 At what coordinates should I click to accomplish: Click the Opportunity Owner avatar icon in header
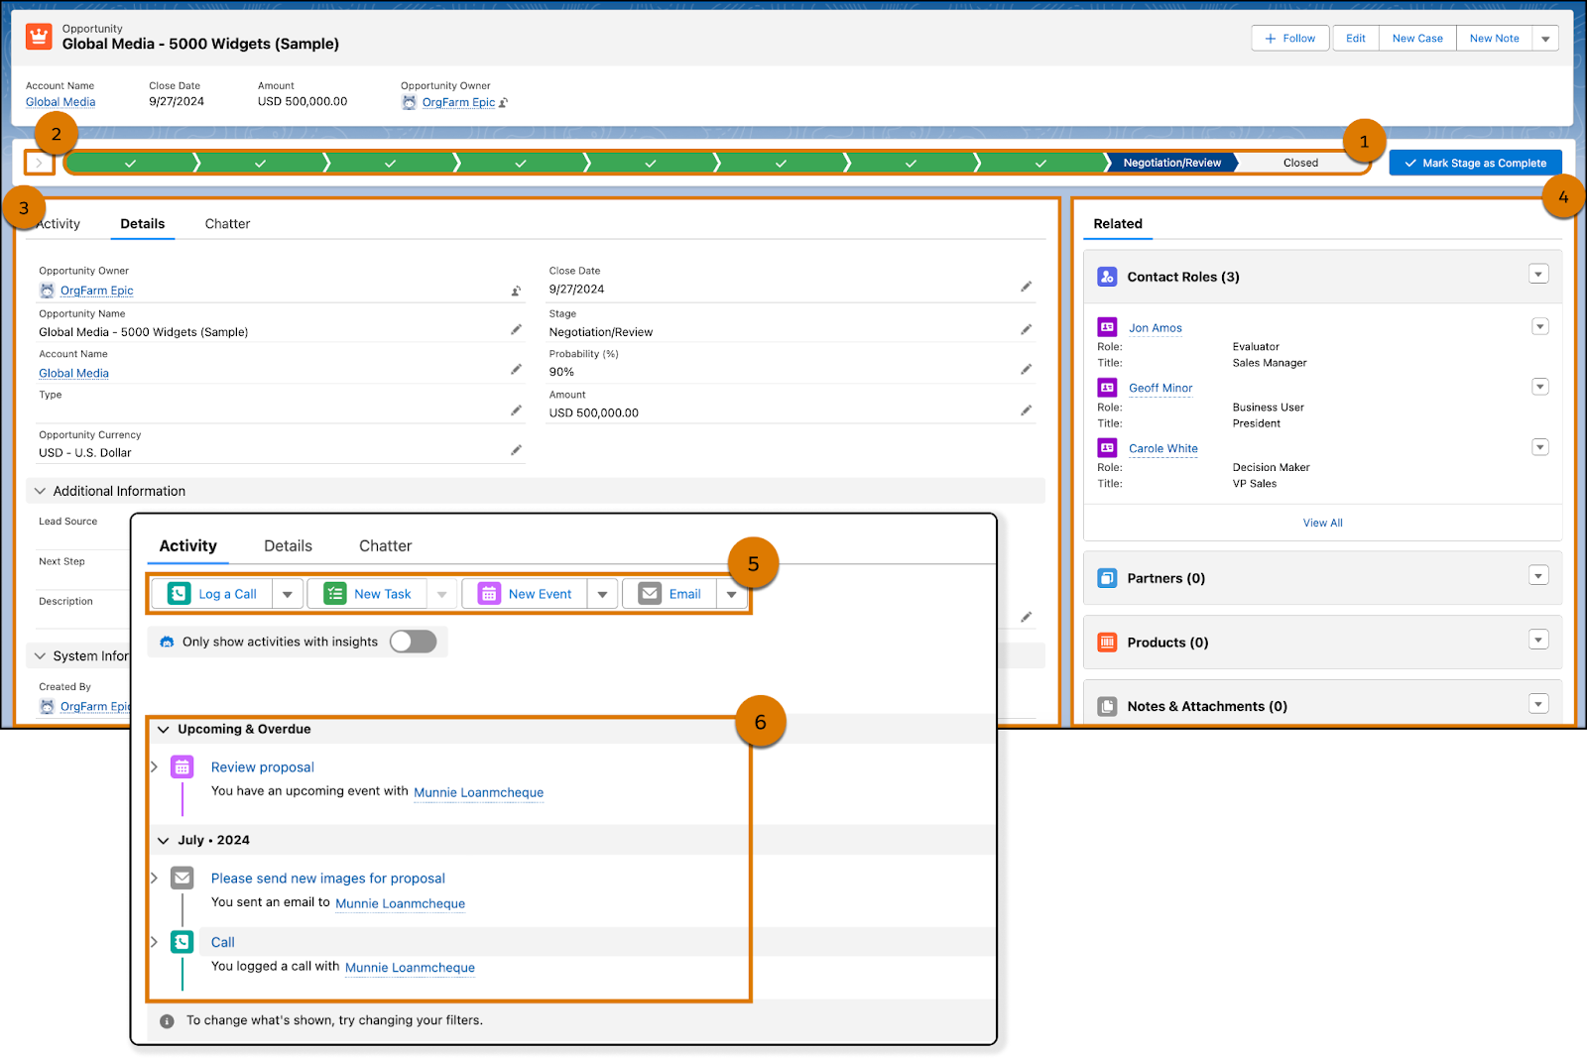(409, 102)
